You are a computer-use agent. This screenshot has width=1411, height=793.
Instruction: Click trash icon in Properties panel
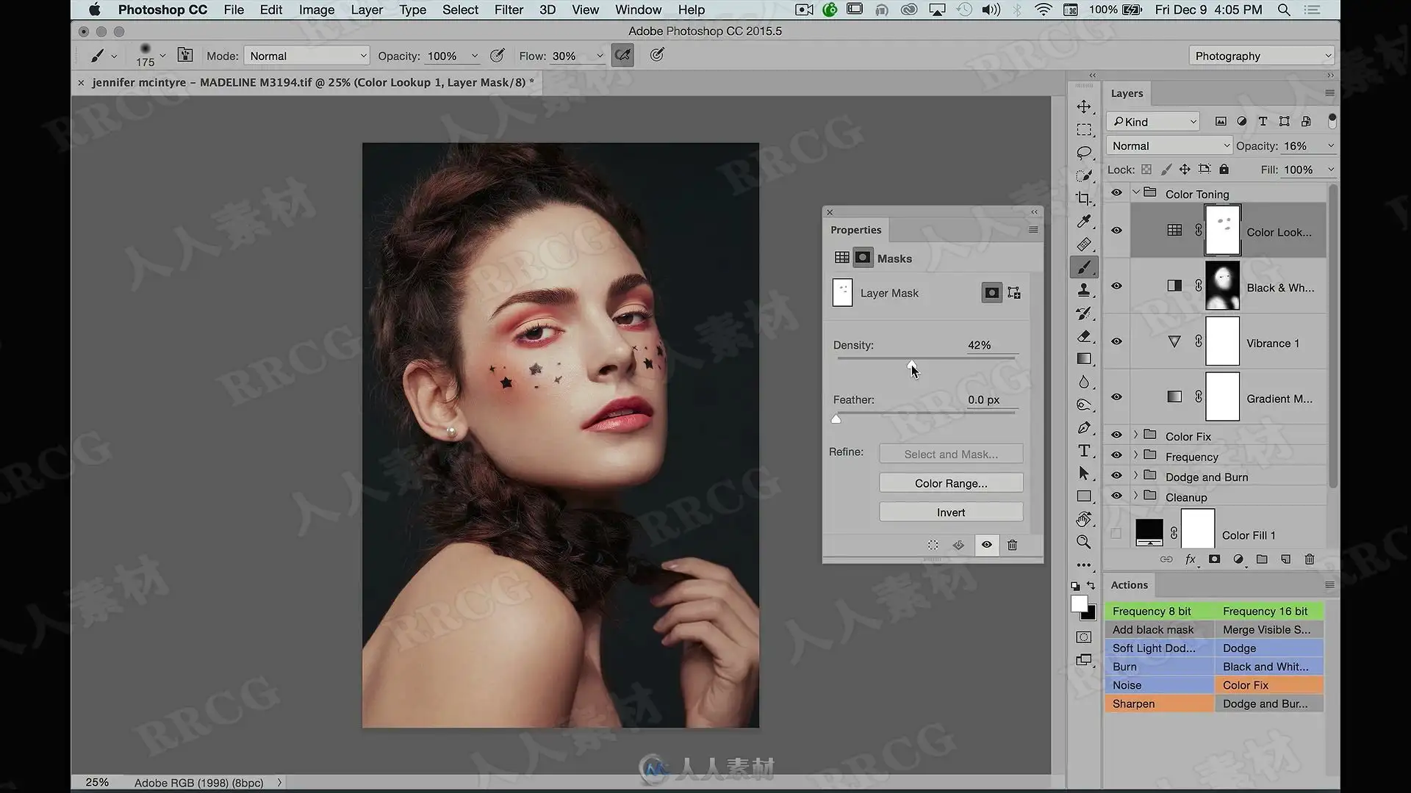click(x=1012, y=545)
